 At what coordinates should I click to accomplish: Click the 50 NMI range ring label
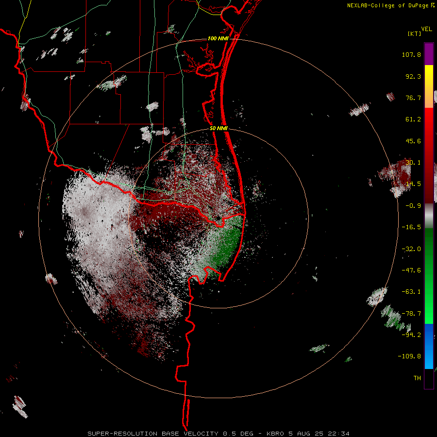click(x=219, y=129)
